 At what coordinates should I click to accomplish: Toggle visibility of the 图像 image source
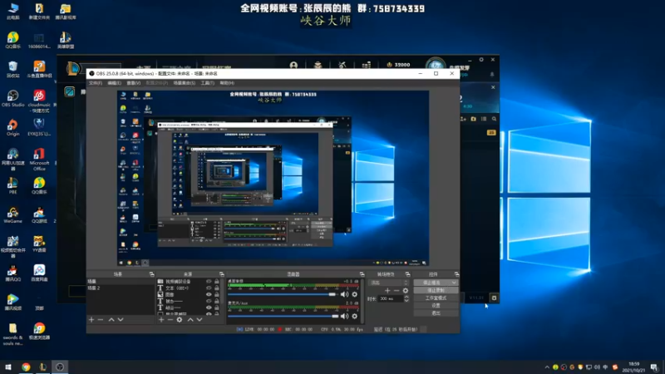209,294
